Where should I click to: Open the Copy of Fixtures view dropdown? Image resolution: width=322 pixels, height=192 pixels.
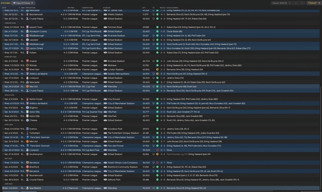(23, 3)
